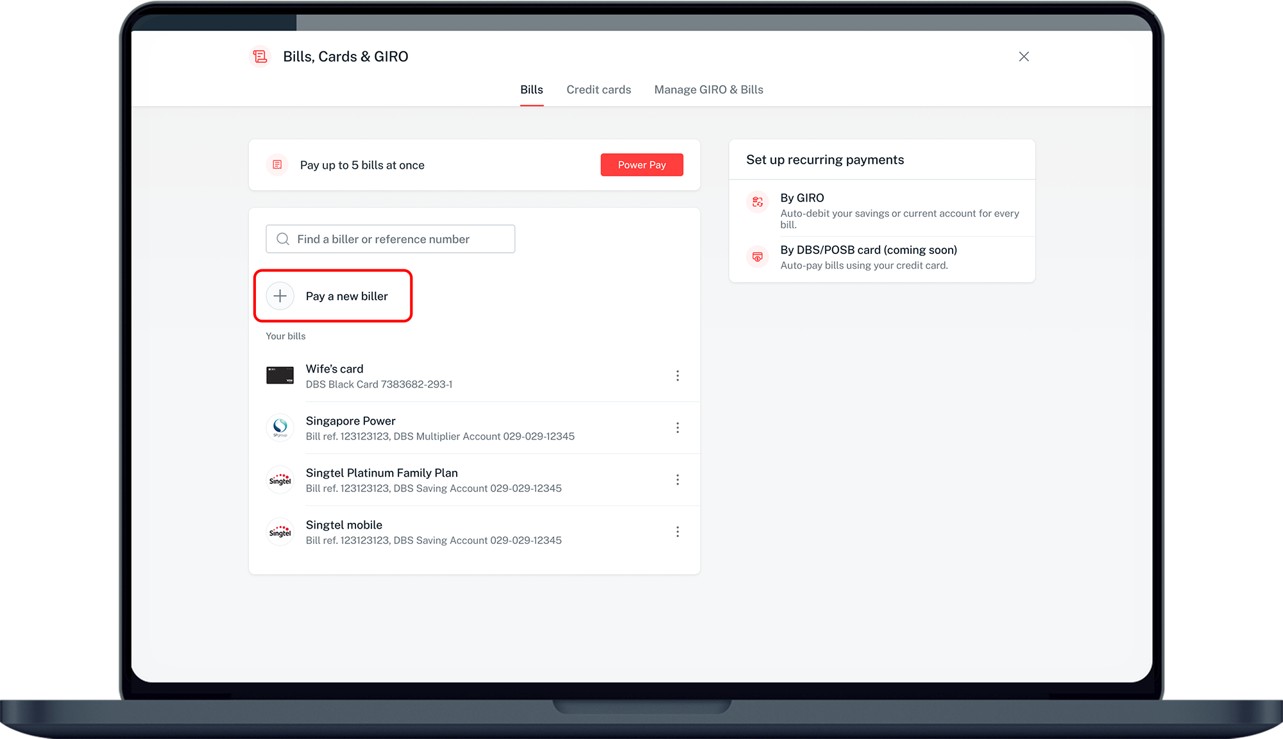
Task: Click the Bills, Cards & GIRO header icon
Action: 260,56
